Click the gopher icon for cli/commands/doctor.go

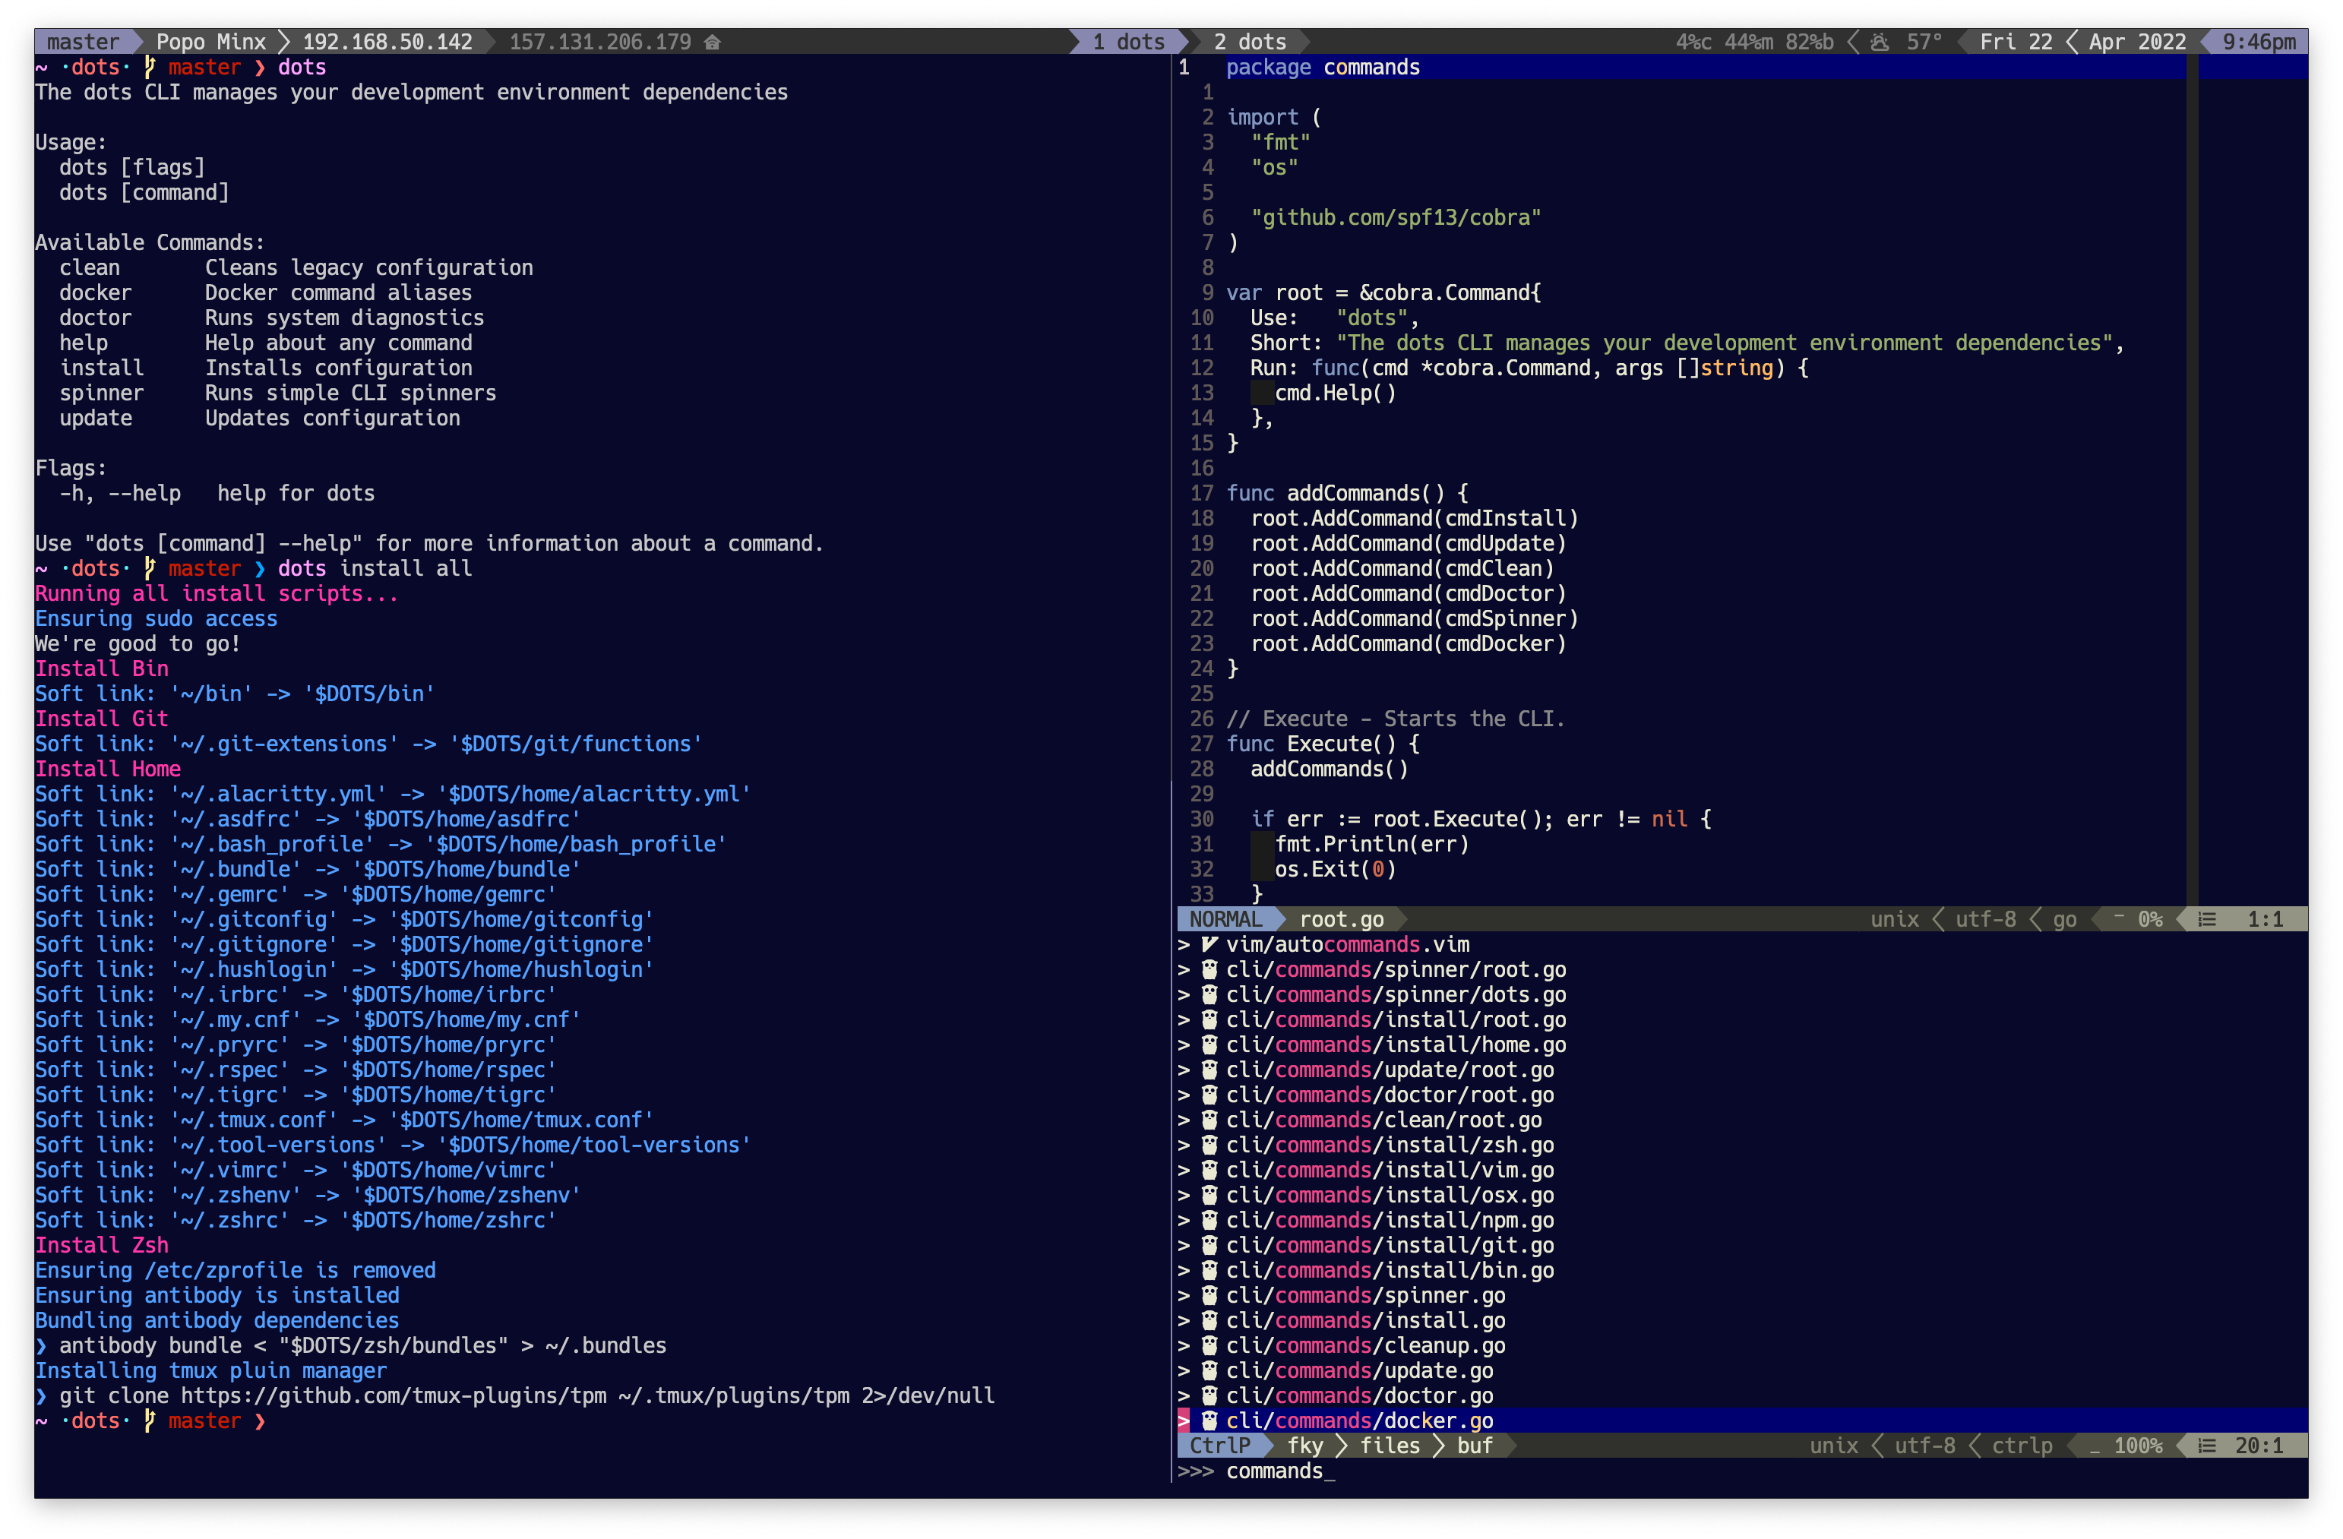pos(1209,1396)
